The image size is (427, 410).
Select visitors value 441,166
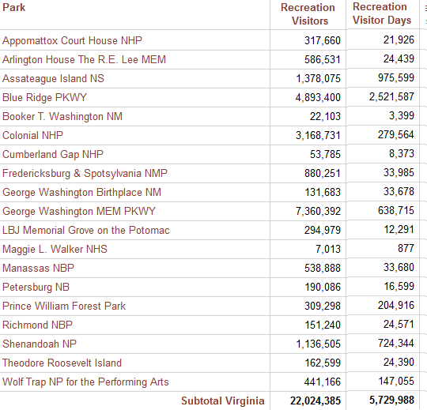(323, 382)
